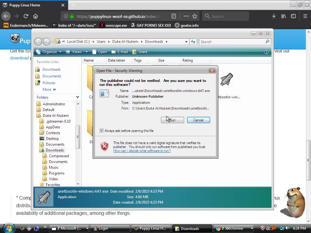
Task: Open Index of /~dartz/isos/ bookmark
Action: click(x=74, y=25)
